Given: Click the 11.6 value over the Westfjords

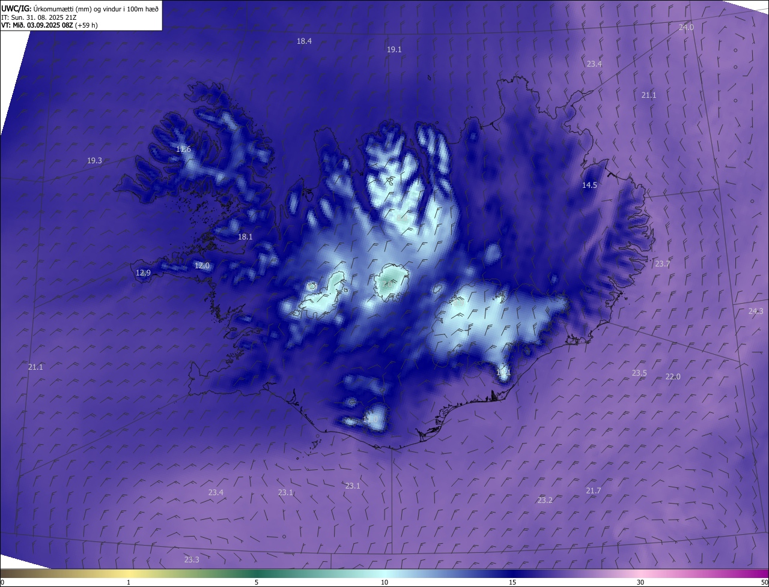Looking at the screenshot, I should point(183,149).
